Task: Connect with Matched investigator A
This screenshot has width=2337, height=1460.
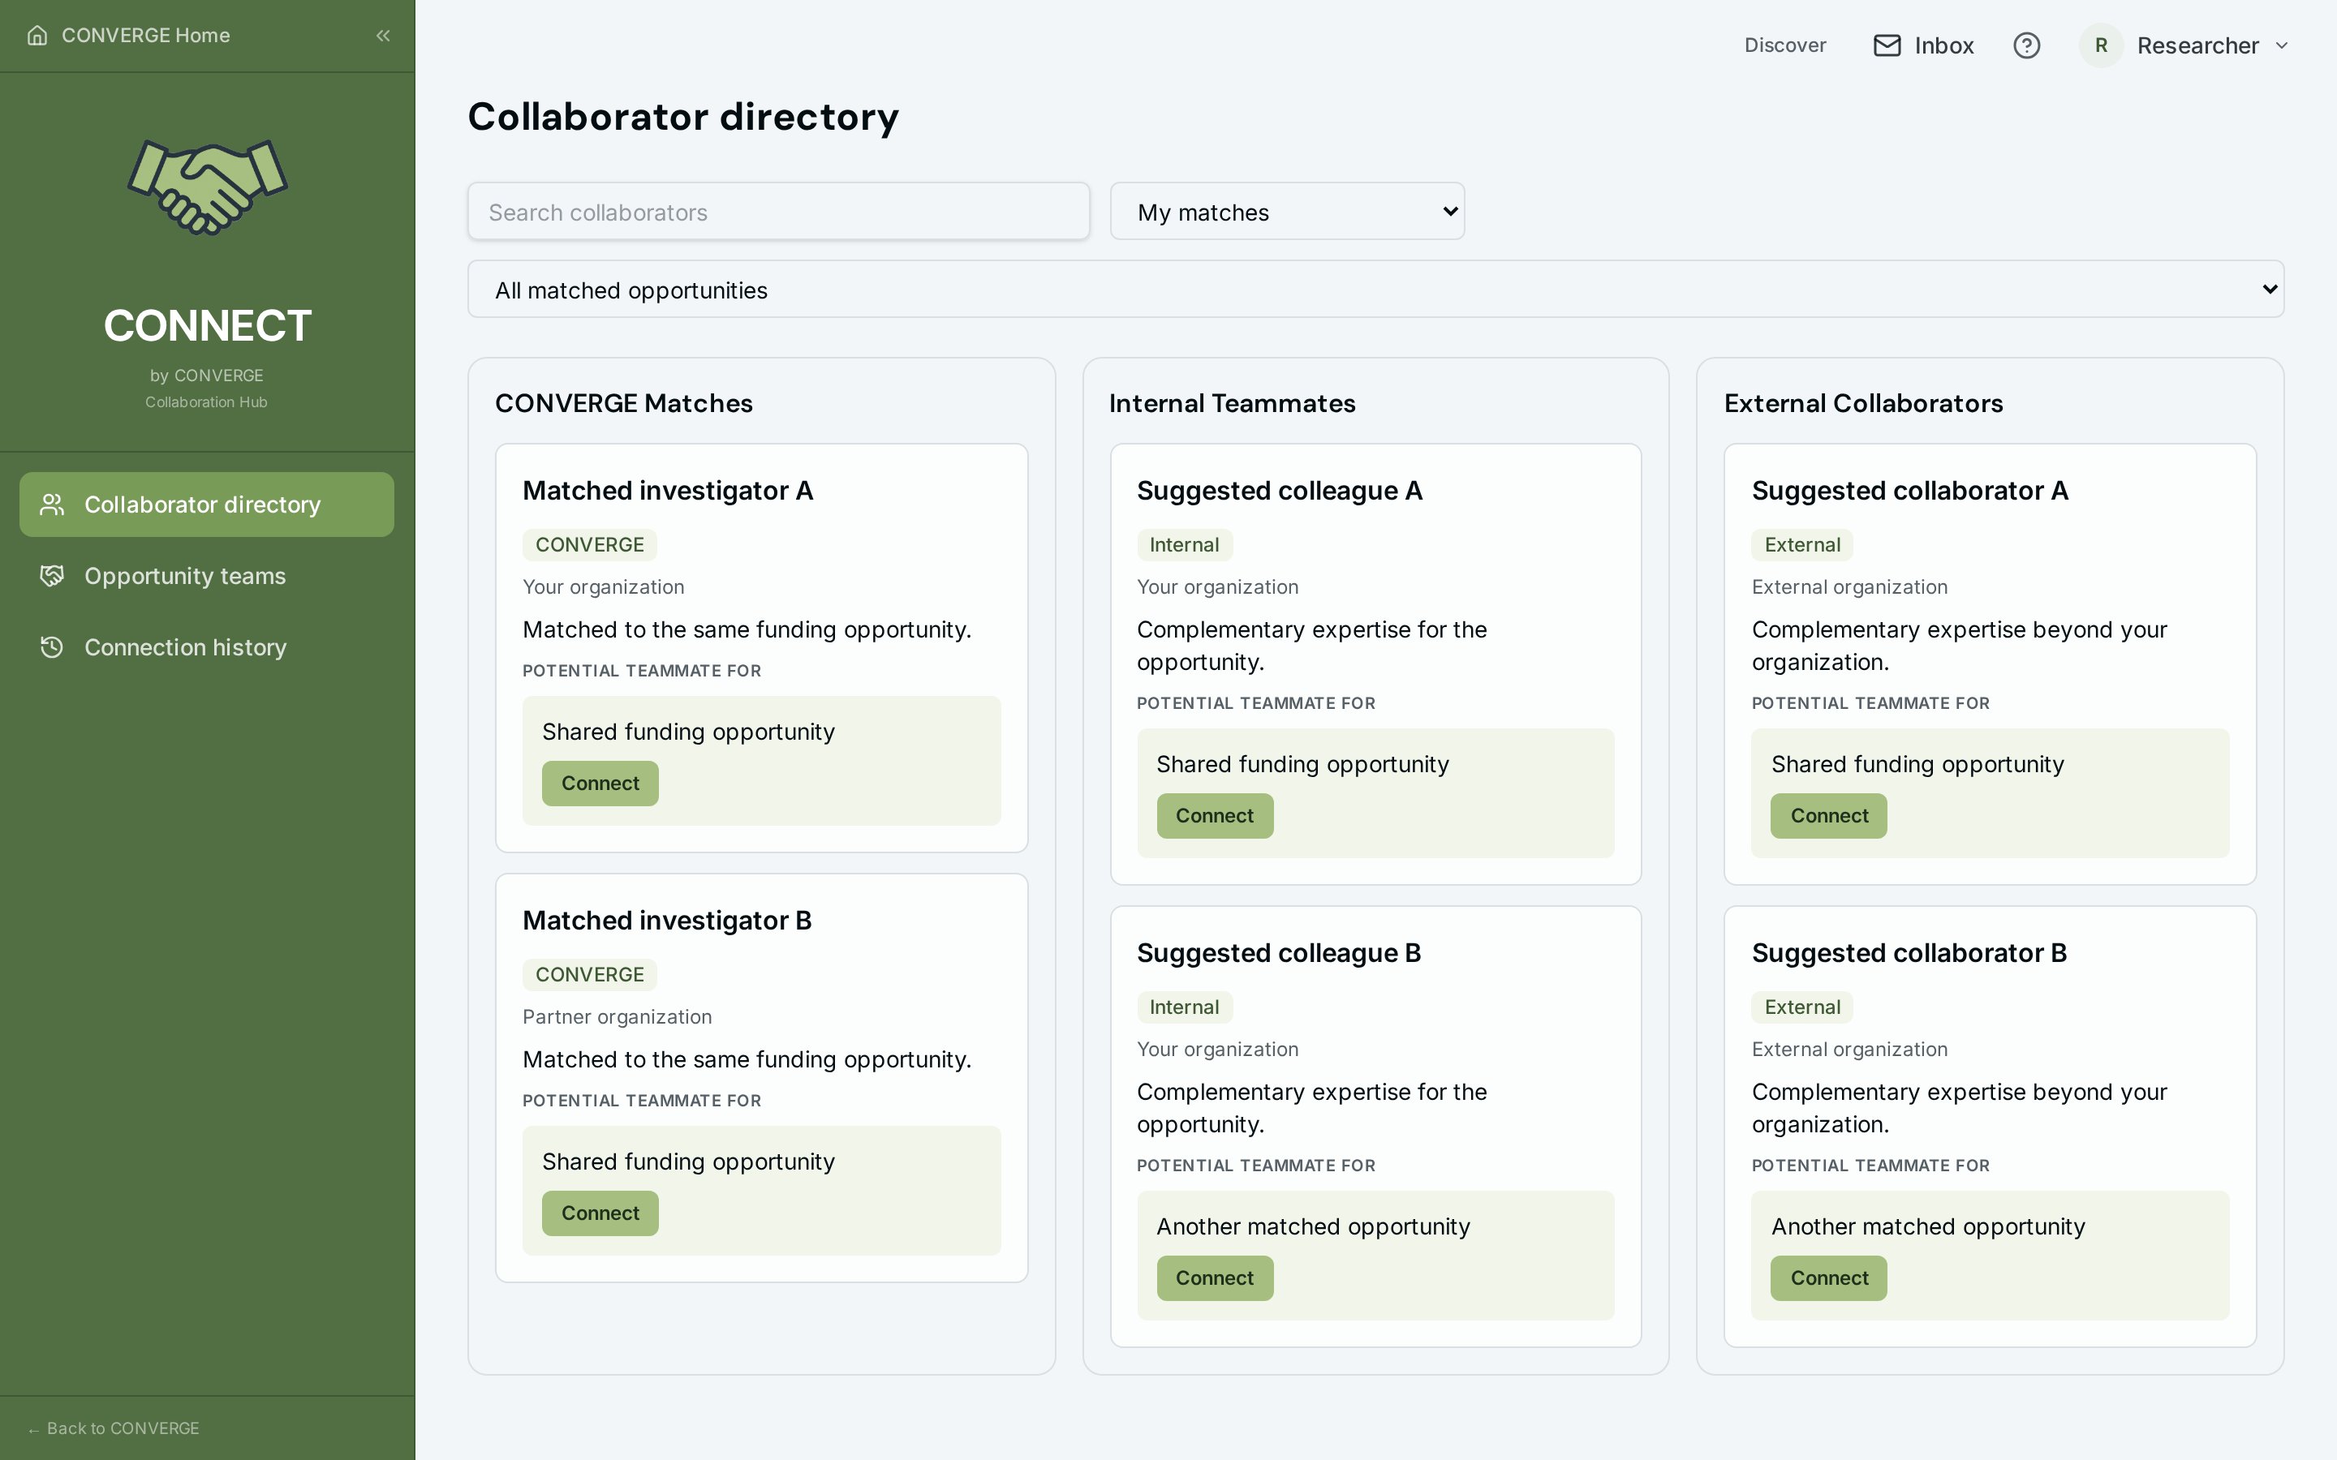Action: click(x=600, y=783)
